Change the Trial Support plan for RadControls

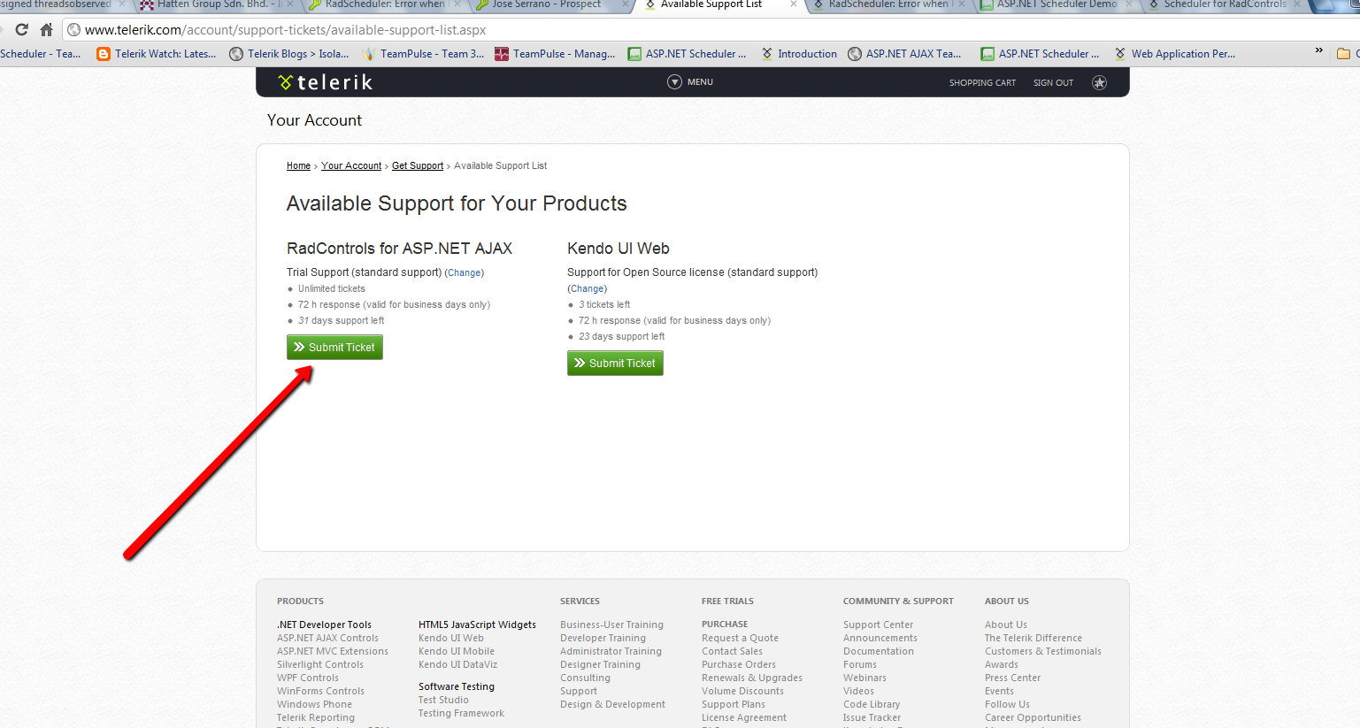pos(465,273)
